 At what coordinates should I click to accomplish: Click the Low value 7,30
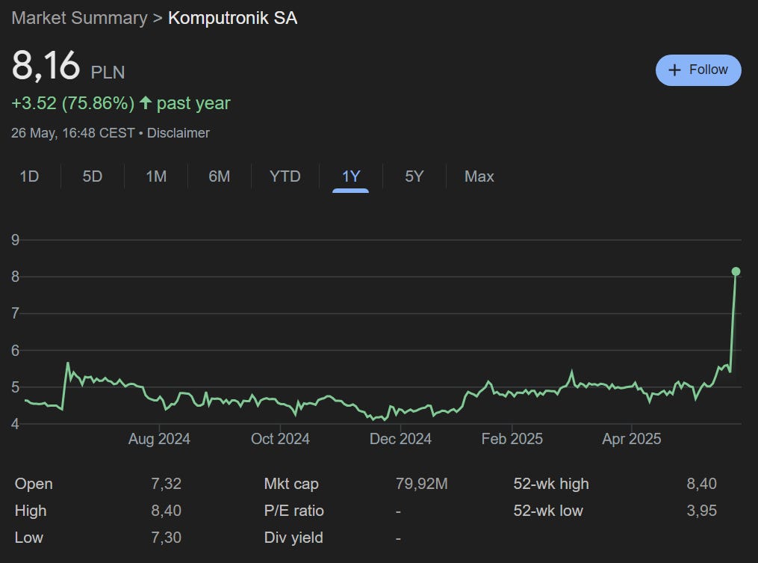[166, 538]
